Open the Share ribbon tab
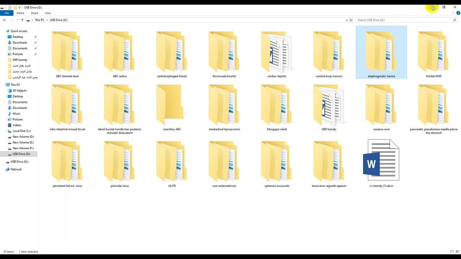Viewport: 461px width, 259px height. point(34,13)
